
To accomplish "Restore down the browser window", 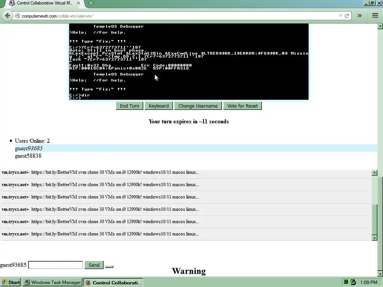I will tap(372, 3).
